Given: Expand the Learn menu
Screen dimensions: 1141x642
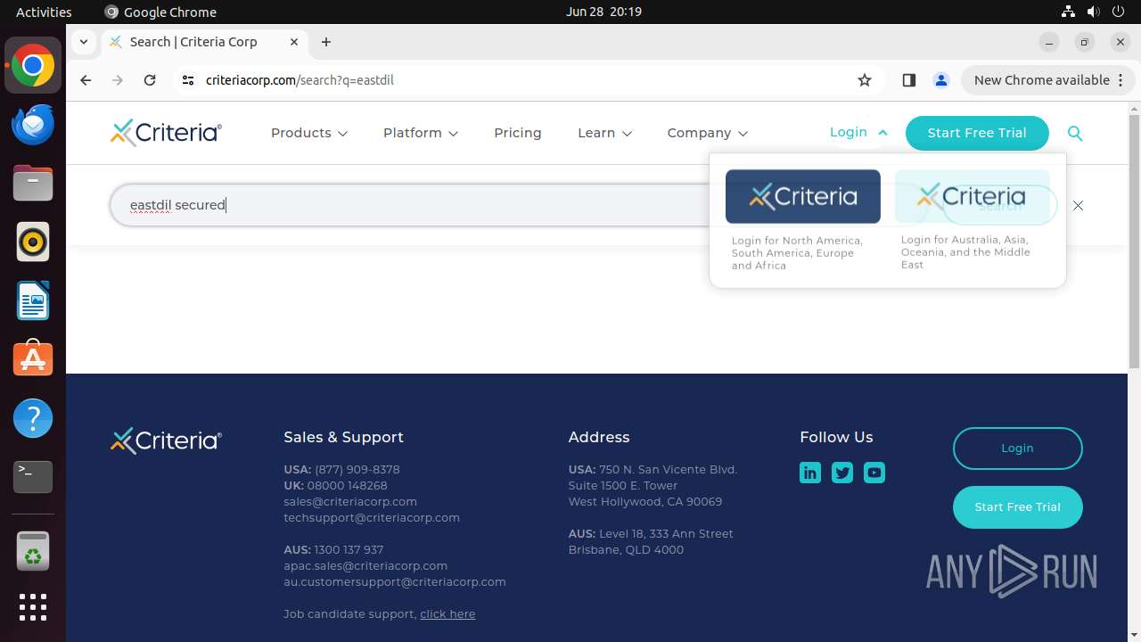Looking at the screenshot, I should click(604, 133).
